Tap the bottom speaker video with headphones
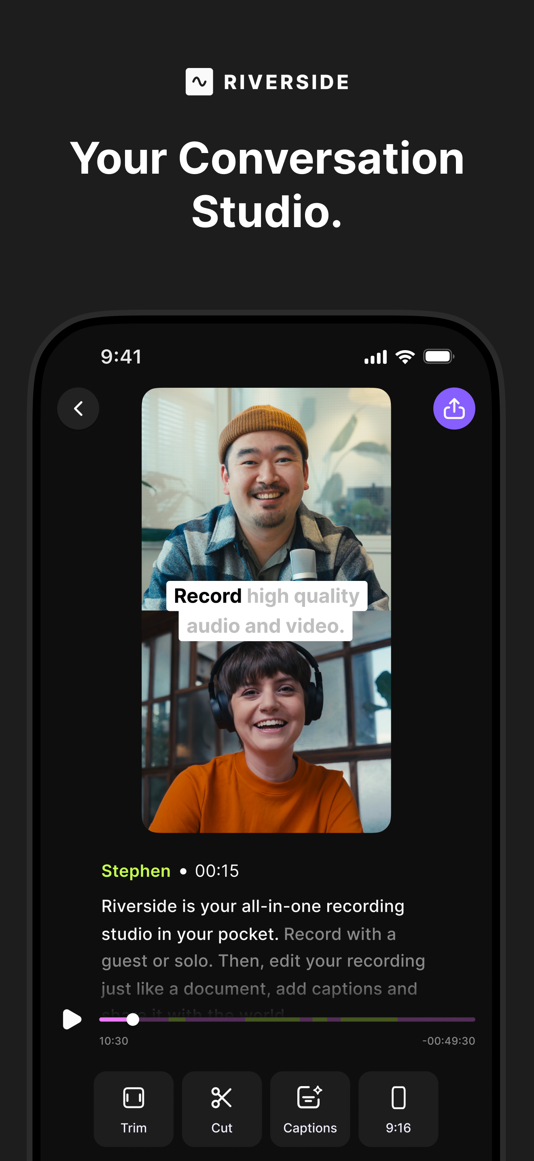The height and width of the screenshot is (1161, 534). coord(266,721)
